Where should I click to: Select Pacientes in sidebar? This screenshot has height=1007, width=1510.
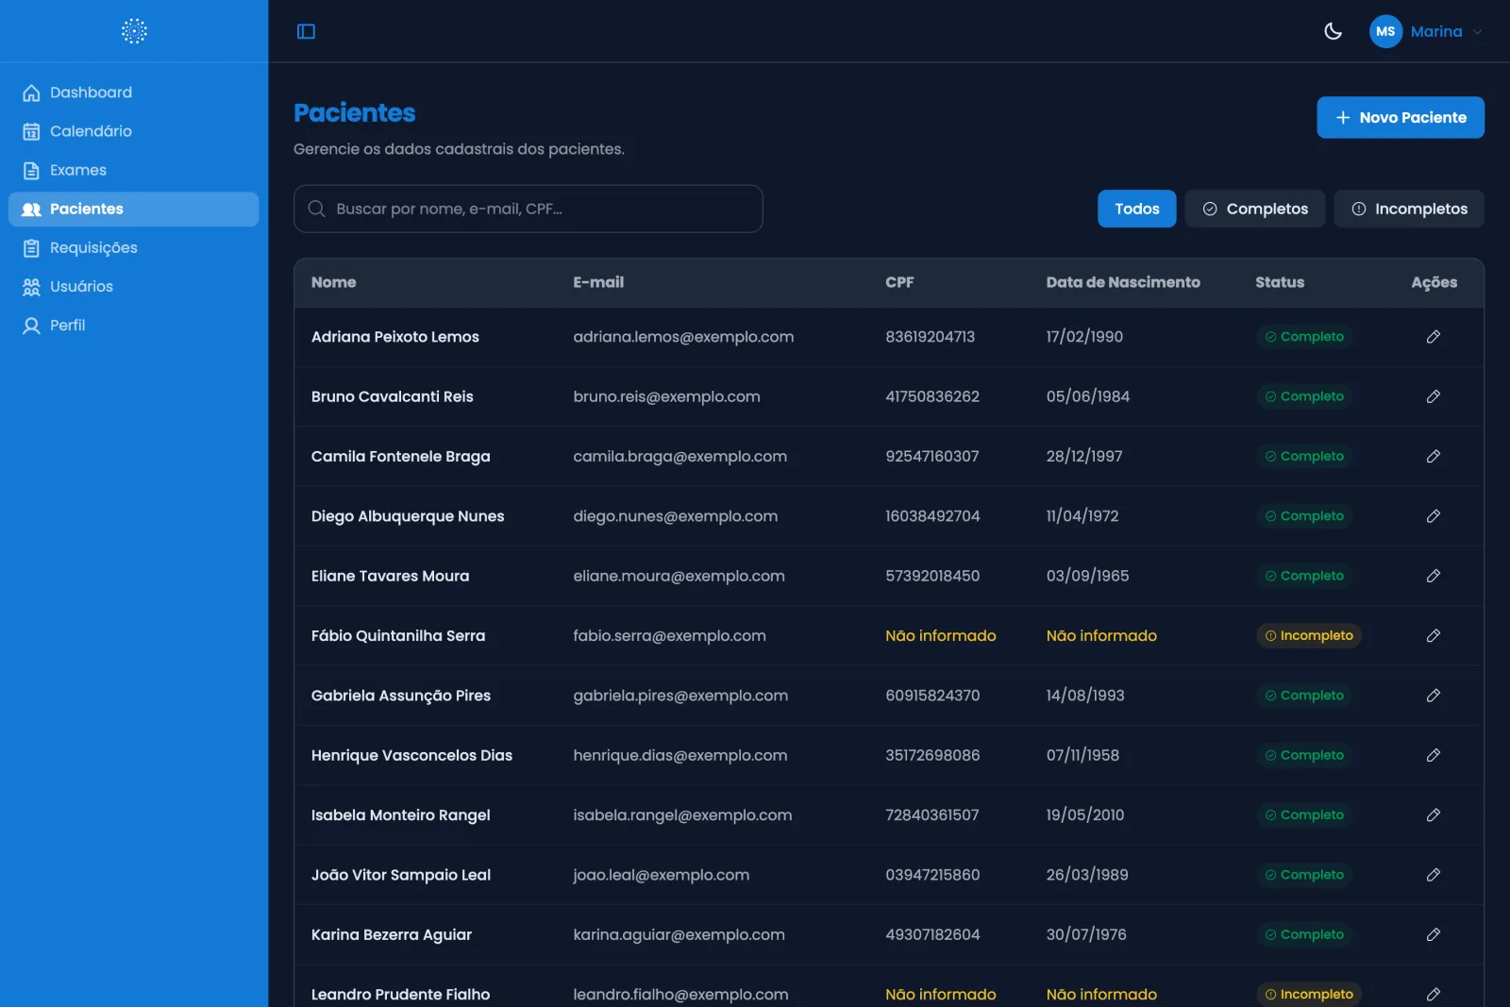click(134, 209)
